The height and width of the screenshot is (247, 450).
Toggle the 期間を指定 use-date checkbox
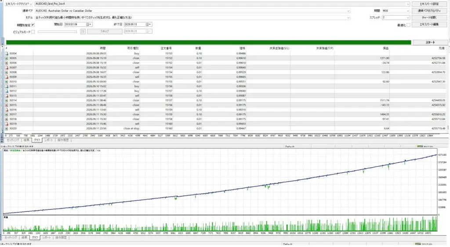coord(33,25)
